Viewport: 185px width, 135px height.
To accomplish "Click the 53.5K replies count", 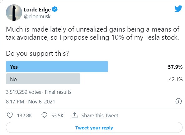I will 57,115.
